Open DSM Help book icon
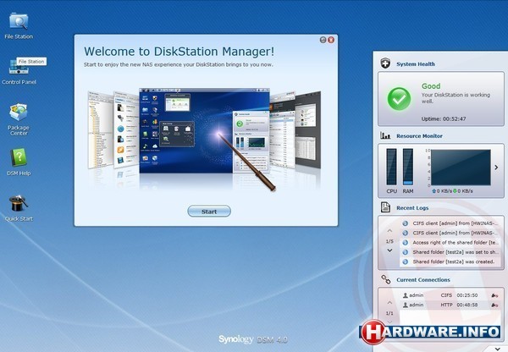Screen dimensions: 508x352 [x=19, y=157]
